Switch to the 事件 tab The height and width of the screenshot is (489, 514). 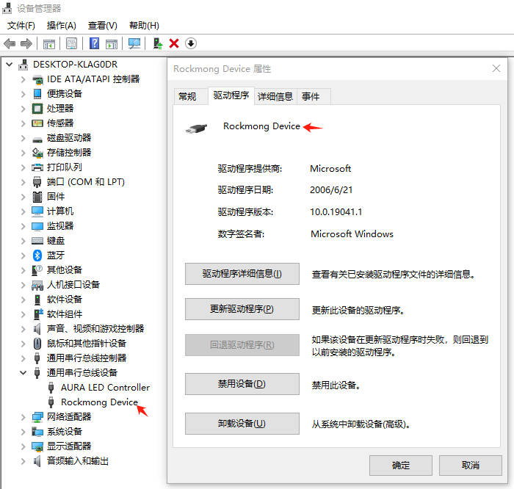[x=314, y=96]
